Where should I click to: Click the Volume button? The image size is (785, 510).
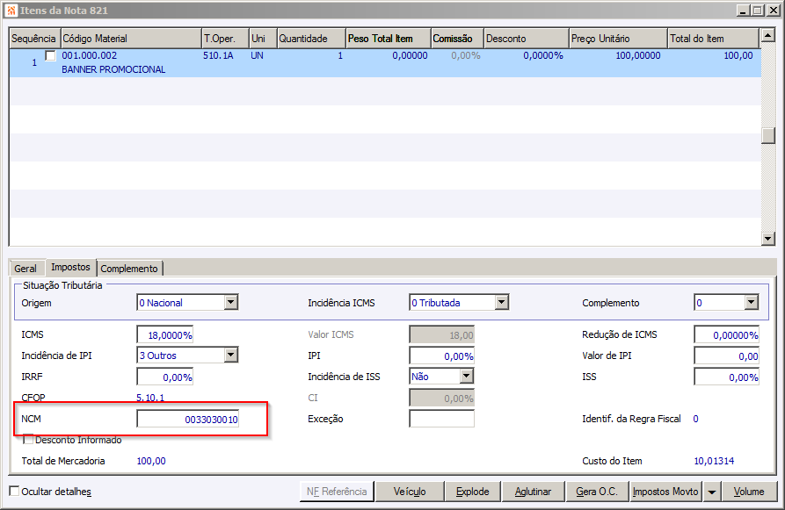pyautogui.click(x=749, y=492)
